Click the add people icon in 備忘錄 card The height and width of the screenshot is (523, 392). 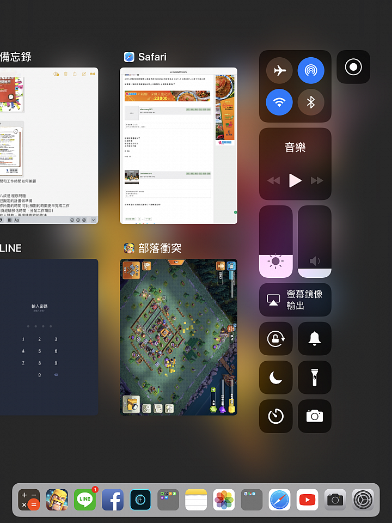[56, 74]
